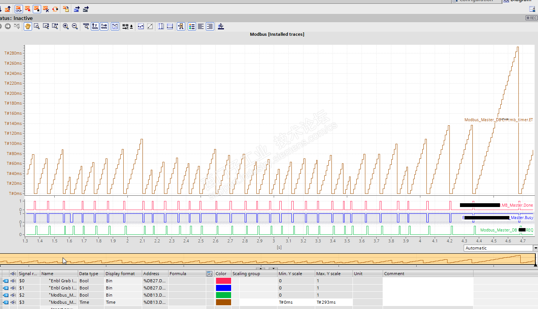Click the Address column header
538x309 pixels.
pos(155,274)
